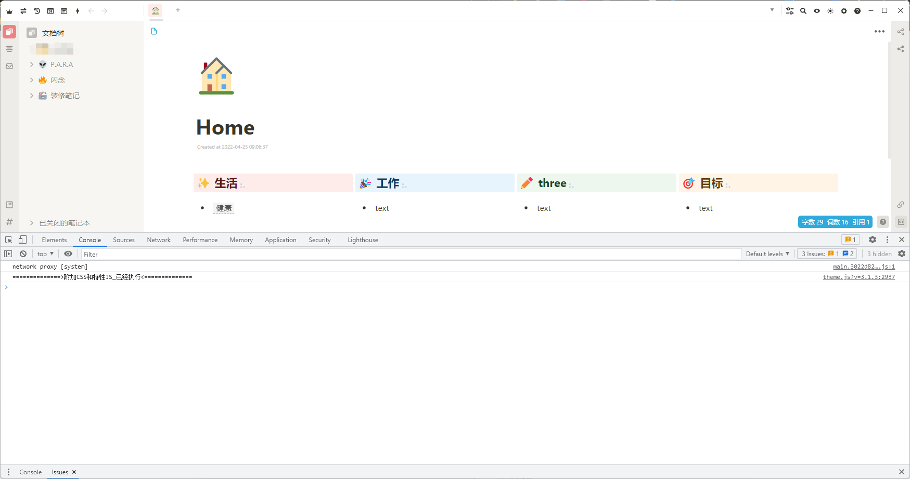Clear the console
The width and height of the screenshot is (910, 479).
click(23, 254)
